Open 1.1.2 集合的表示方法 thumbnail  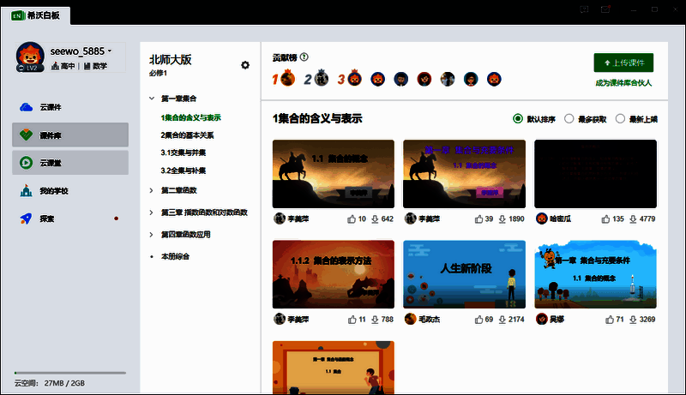tap(334, 274)
